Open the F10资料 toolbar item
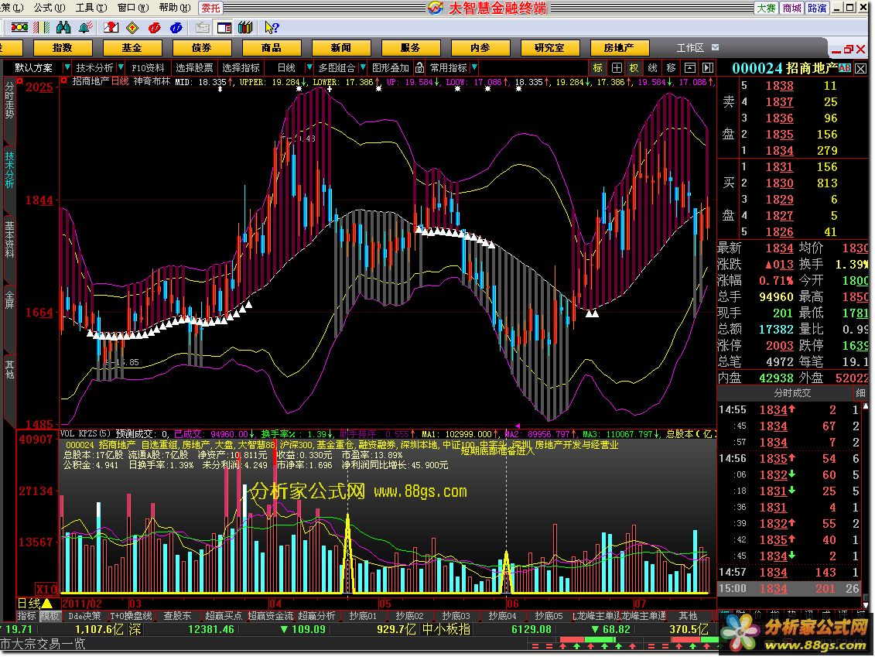Screen dimensions: 875x657 point(148,67)
